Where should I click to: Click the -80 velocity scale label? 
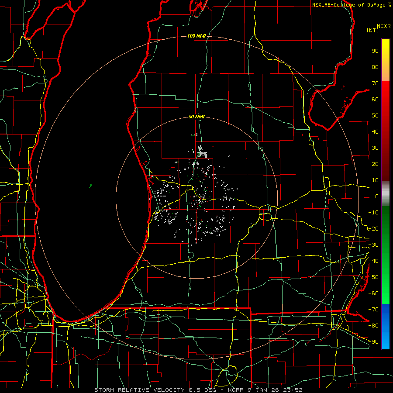click(x=373, y=326)
